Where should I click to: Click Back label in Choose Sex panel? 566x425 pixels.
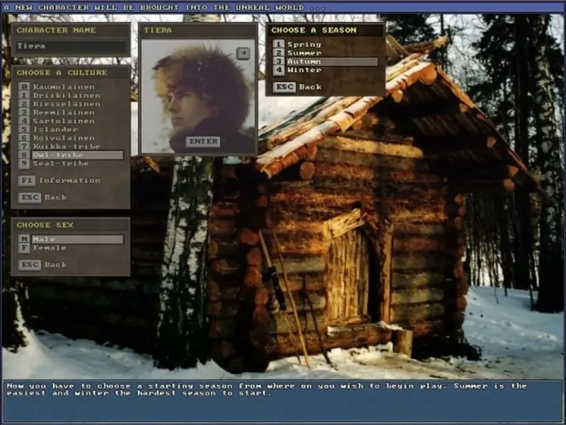coord(56,265)
